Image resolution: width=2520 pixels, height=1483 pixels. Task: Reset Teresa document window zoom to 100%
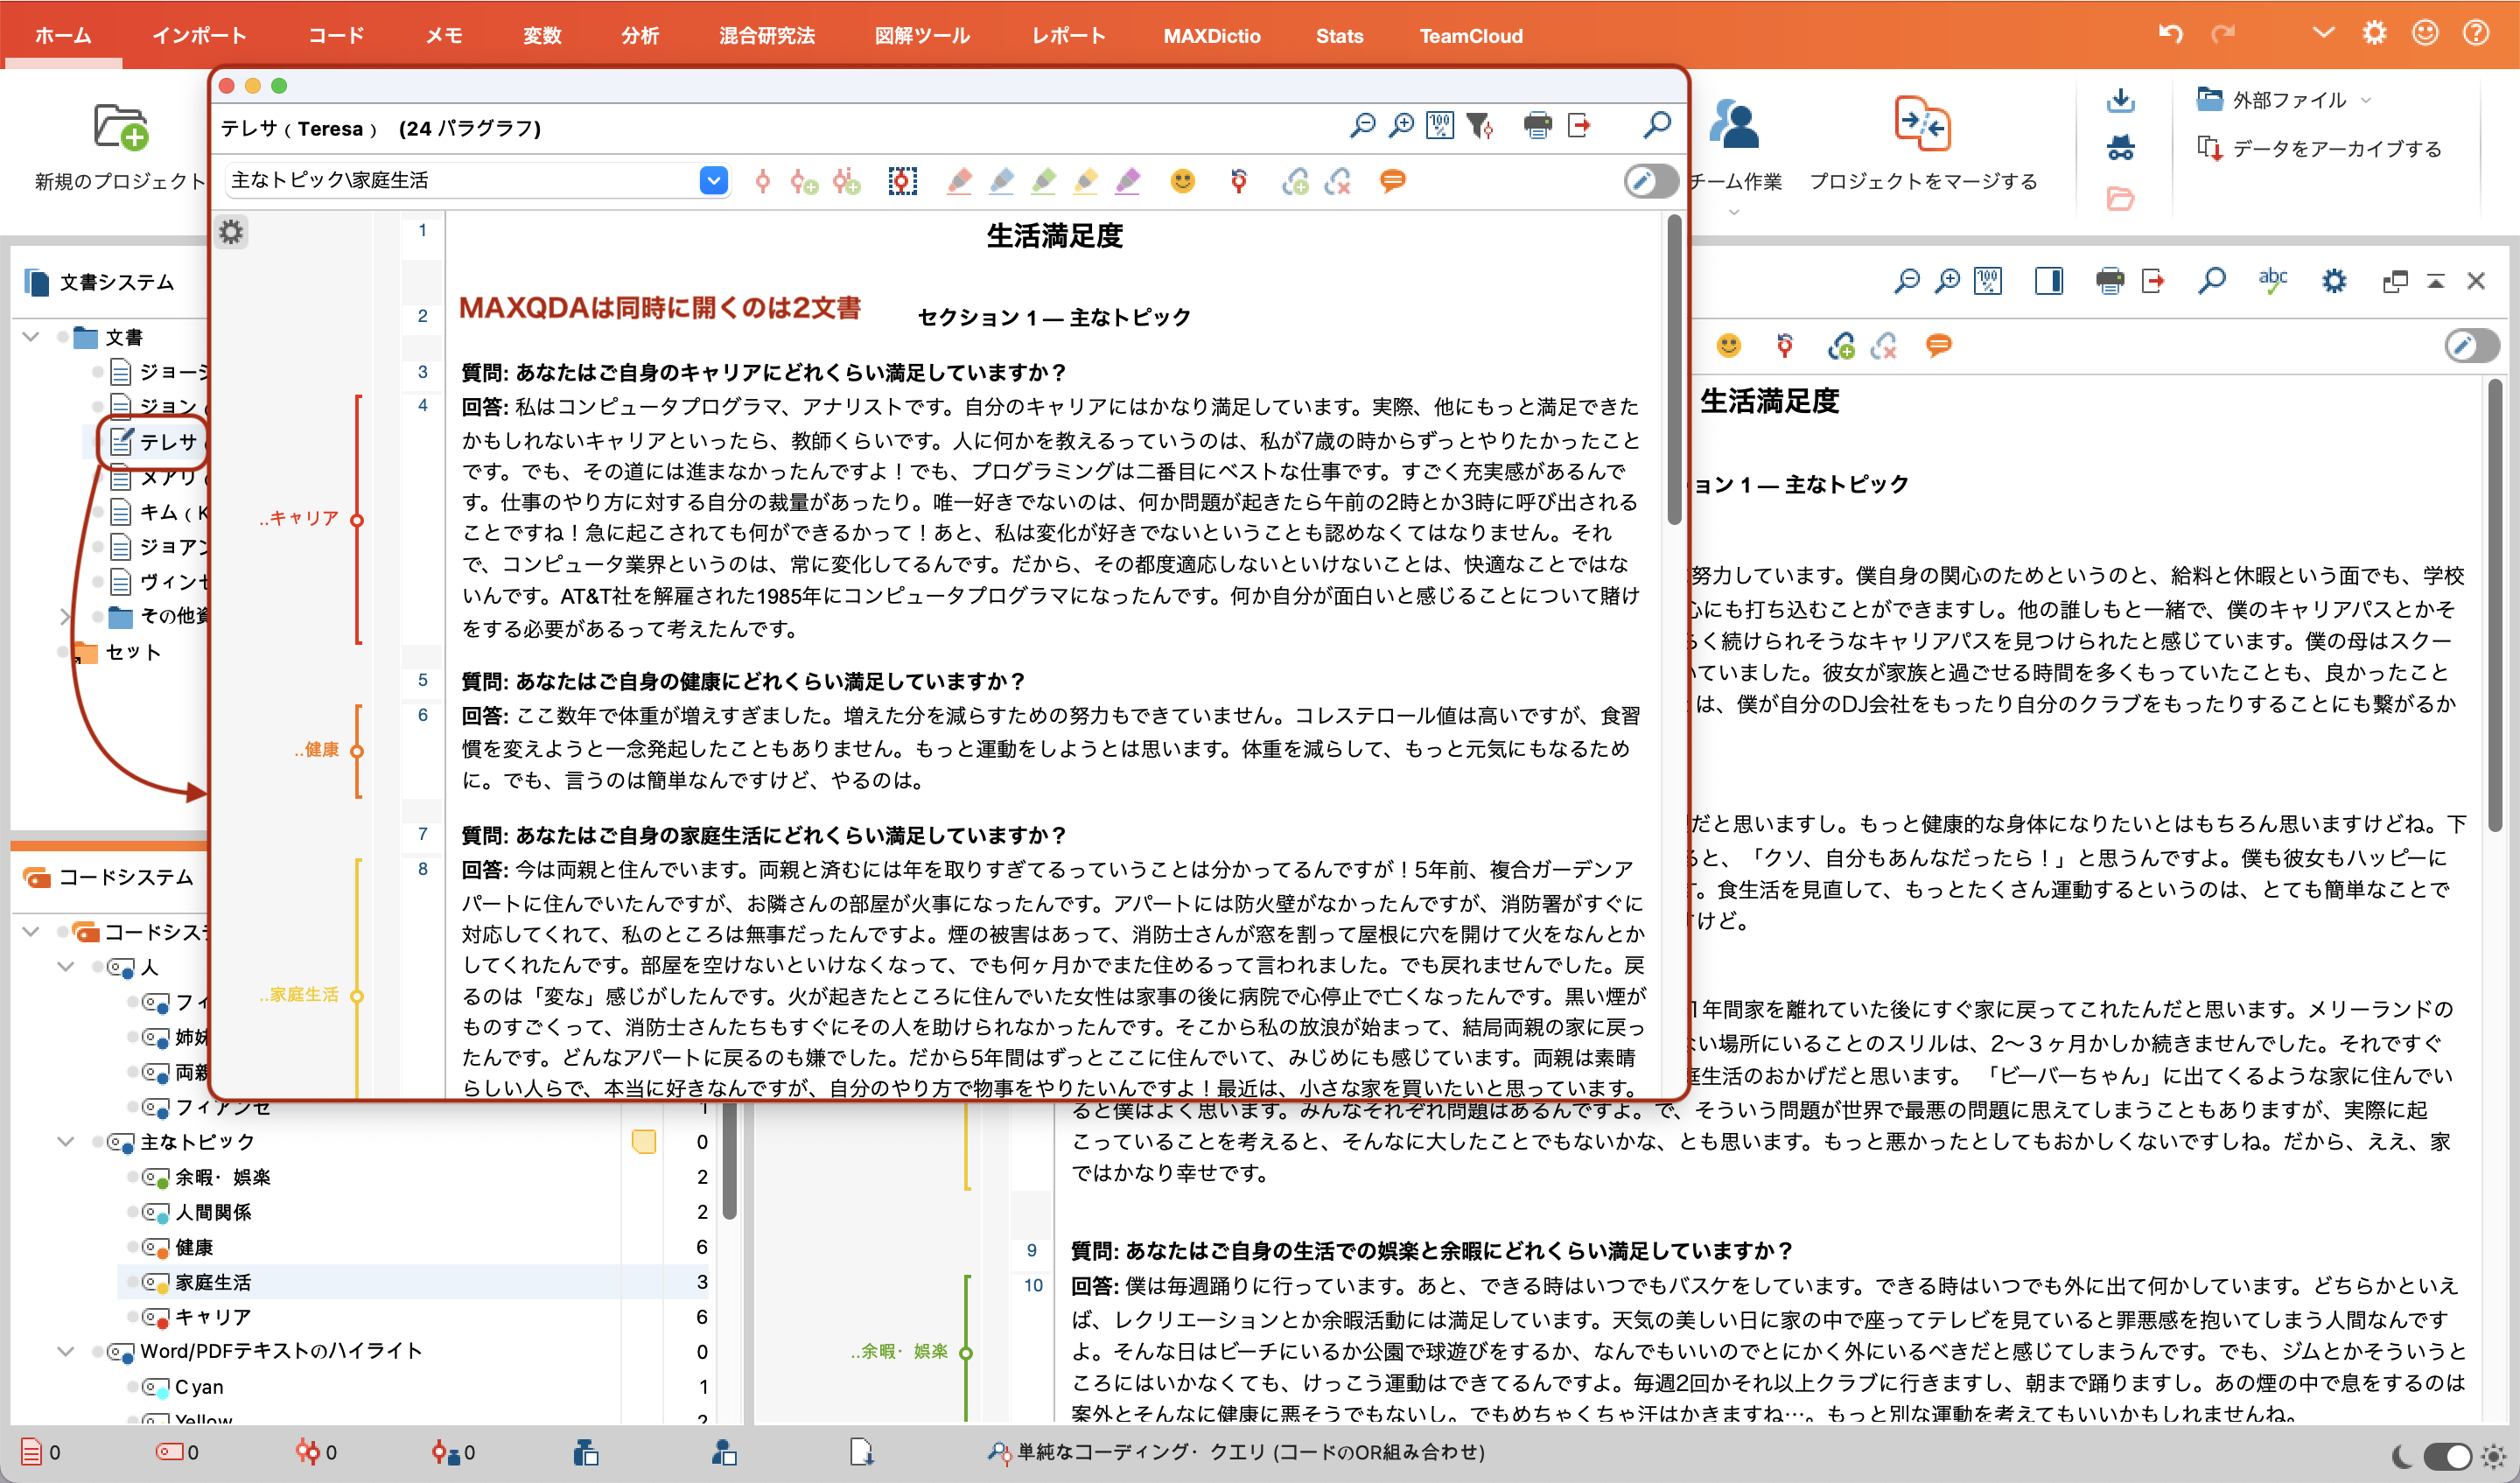[x=1440, y=126]
